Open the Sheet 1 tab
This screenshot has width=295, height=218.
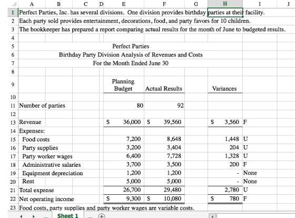pos(67,216)
